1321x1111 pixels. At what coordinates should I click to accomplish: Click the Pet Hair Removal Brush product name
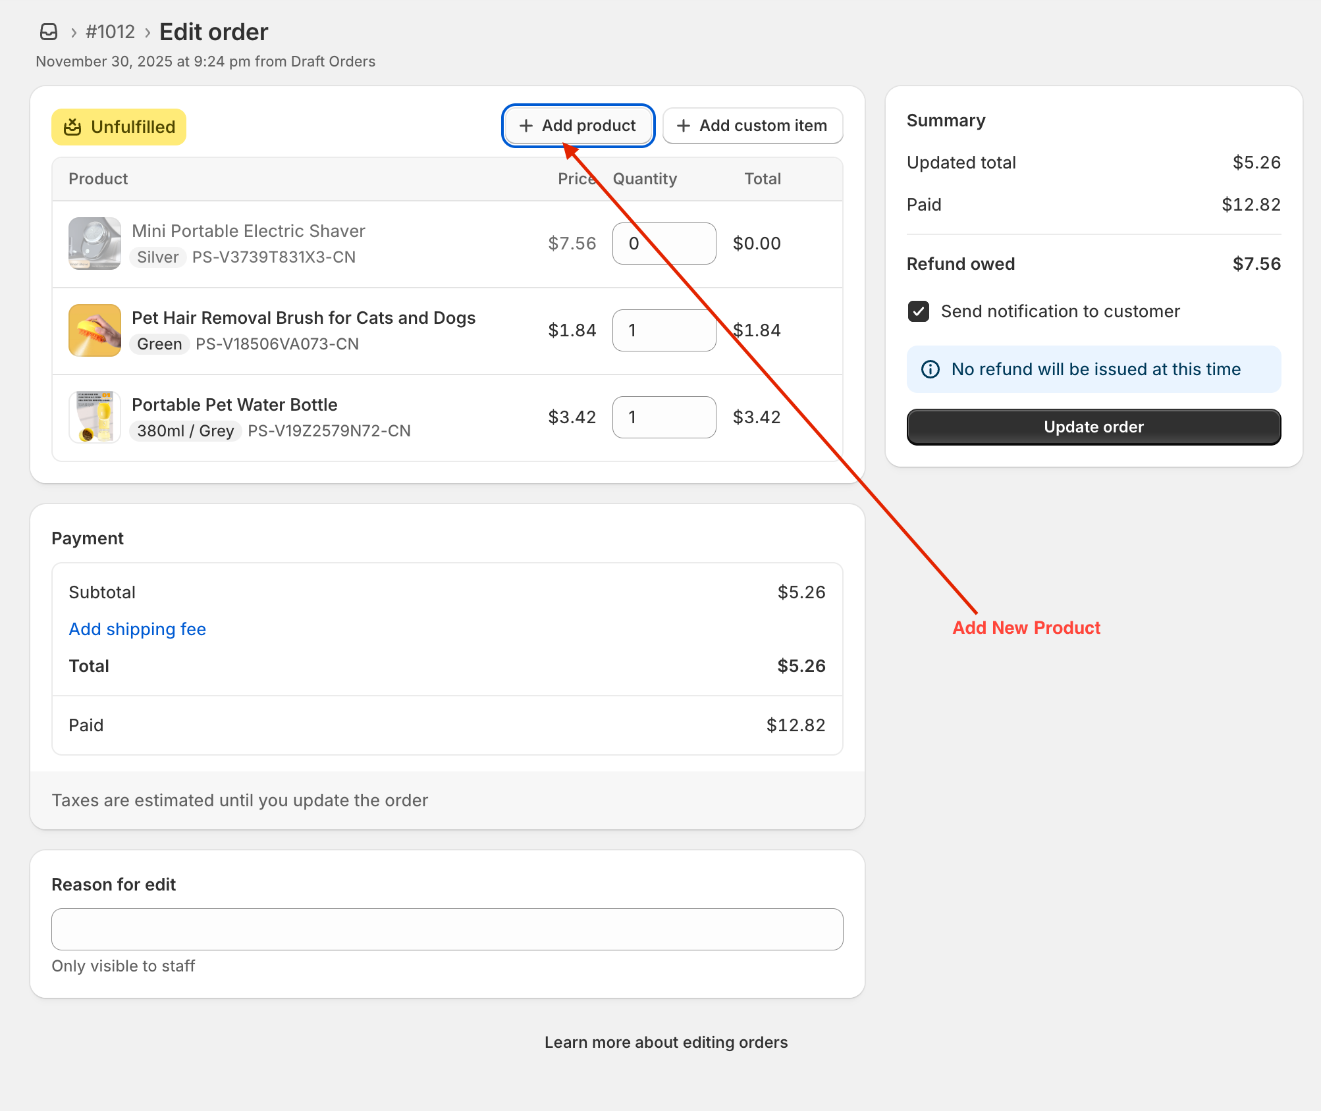coord(303,318)
